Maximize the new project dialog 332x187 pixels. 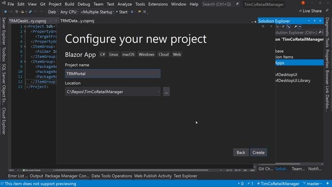(x=263, y=26)
